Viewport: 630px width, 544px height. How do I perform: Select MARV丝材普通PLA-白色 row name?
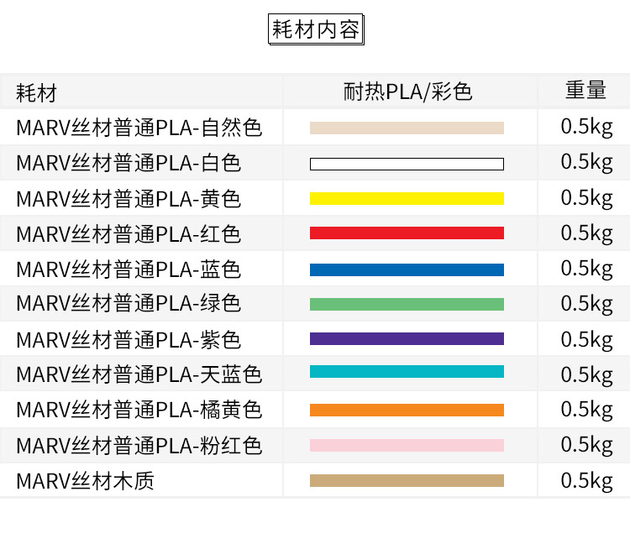129,164
